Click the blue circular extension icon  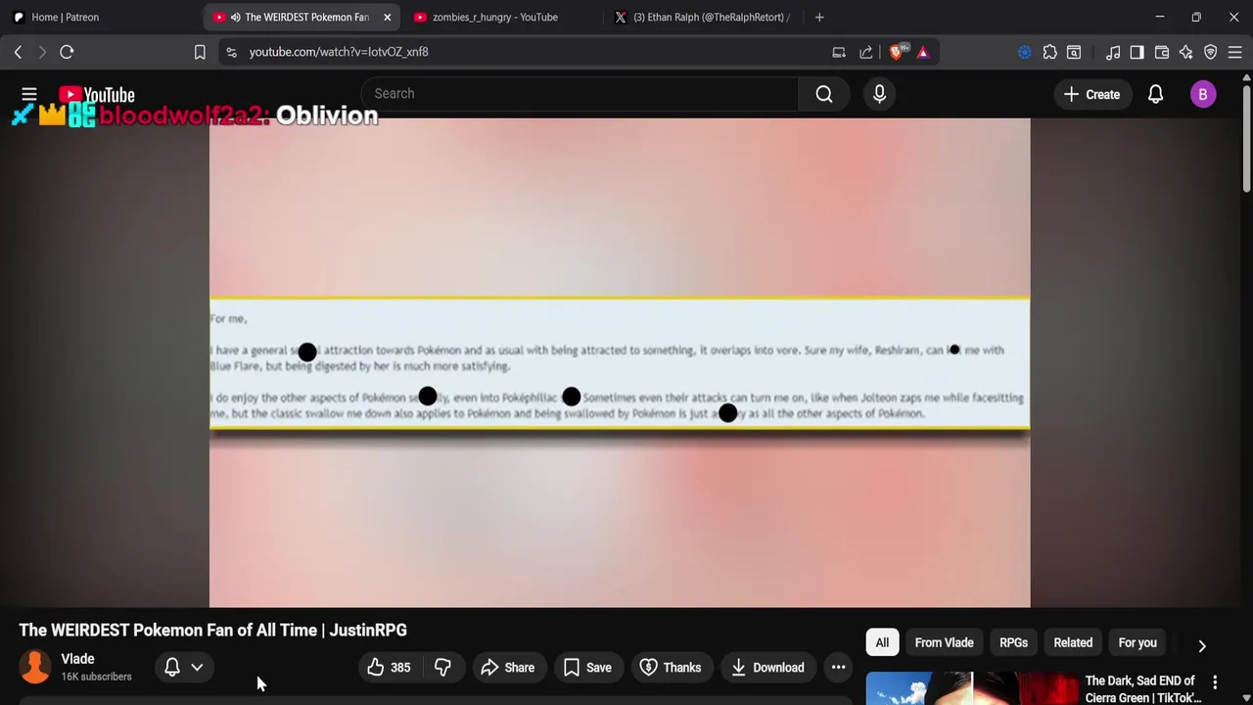click(x=1025, y=52)
